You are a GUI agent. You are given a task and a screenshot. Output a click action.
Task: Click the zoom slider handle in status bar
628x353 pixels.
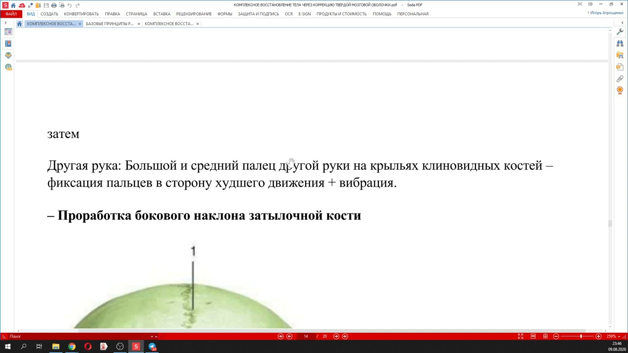tap(581, 336)
